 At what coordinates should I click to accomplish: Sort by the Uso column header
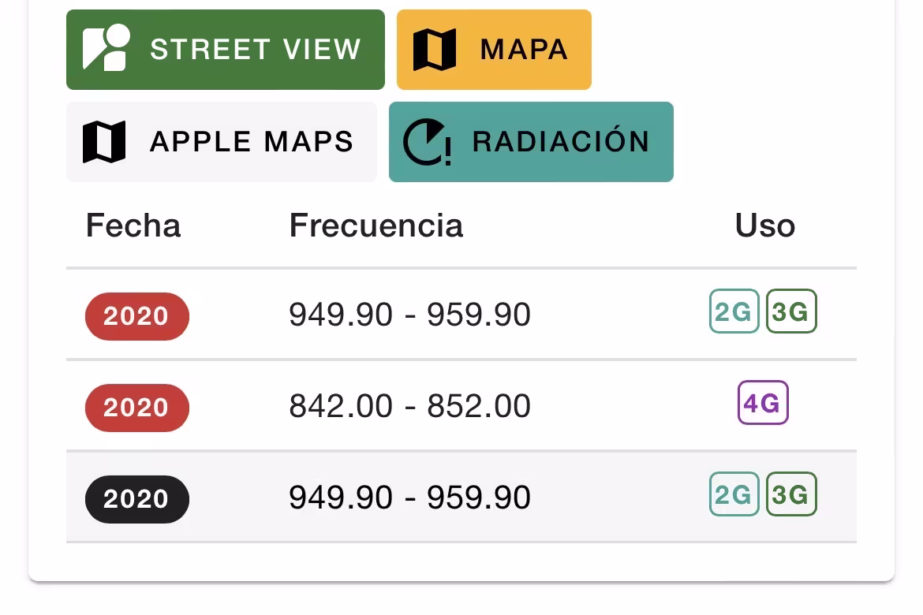(x=764, y=225)
